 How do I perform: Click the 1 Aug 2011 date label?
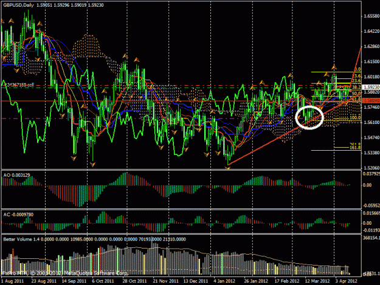[13, 281]
